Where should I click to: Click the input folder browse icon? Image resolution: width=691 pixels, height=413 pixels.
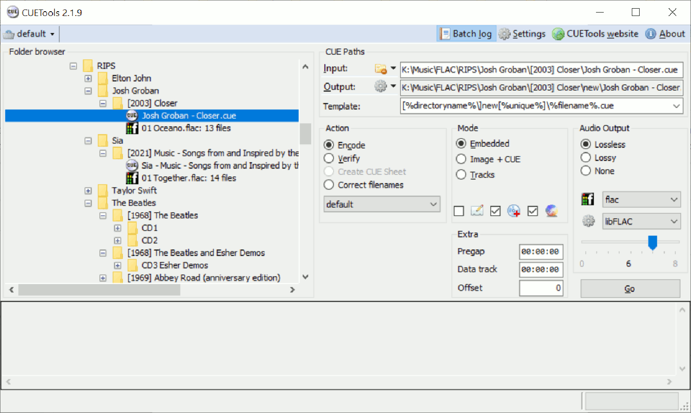[x=380, y=69]
